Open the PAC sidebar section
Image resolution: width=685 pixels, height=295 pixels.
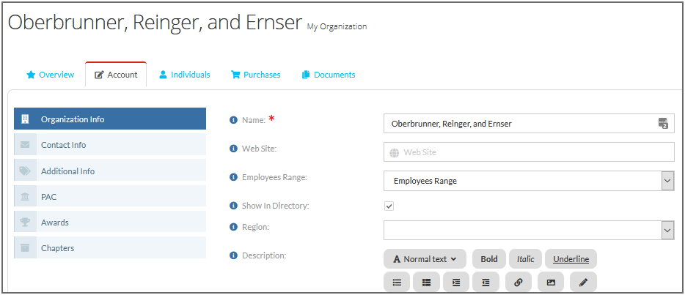[x=110, y=197]
